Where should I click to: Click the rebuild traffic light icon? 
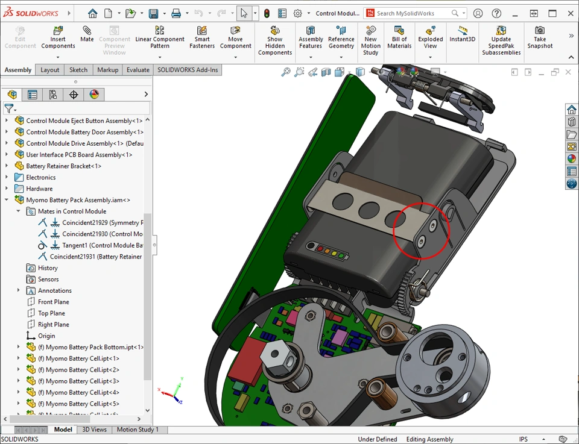267,13
